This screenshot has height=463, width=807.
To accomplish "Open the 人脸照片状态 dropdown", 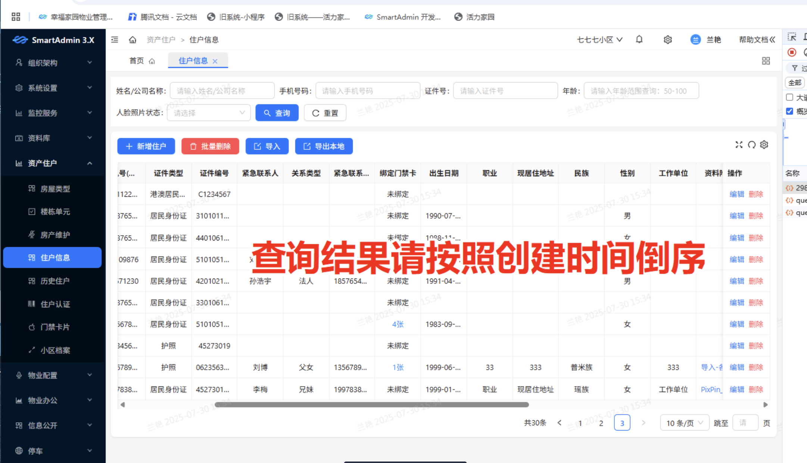I will coord(209,113).
